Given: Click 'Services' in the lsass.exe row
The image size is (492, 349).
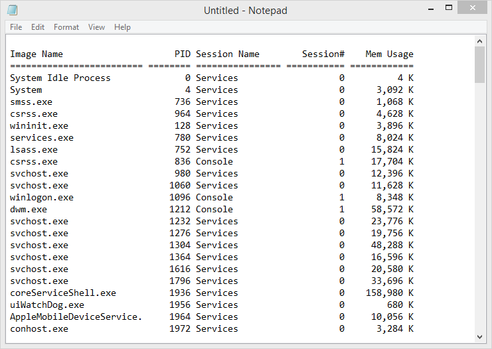Looking at the screenshot, I should click(217, 149).
